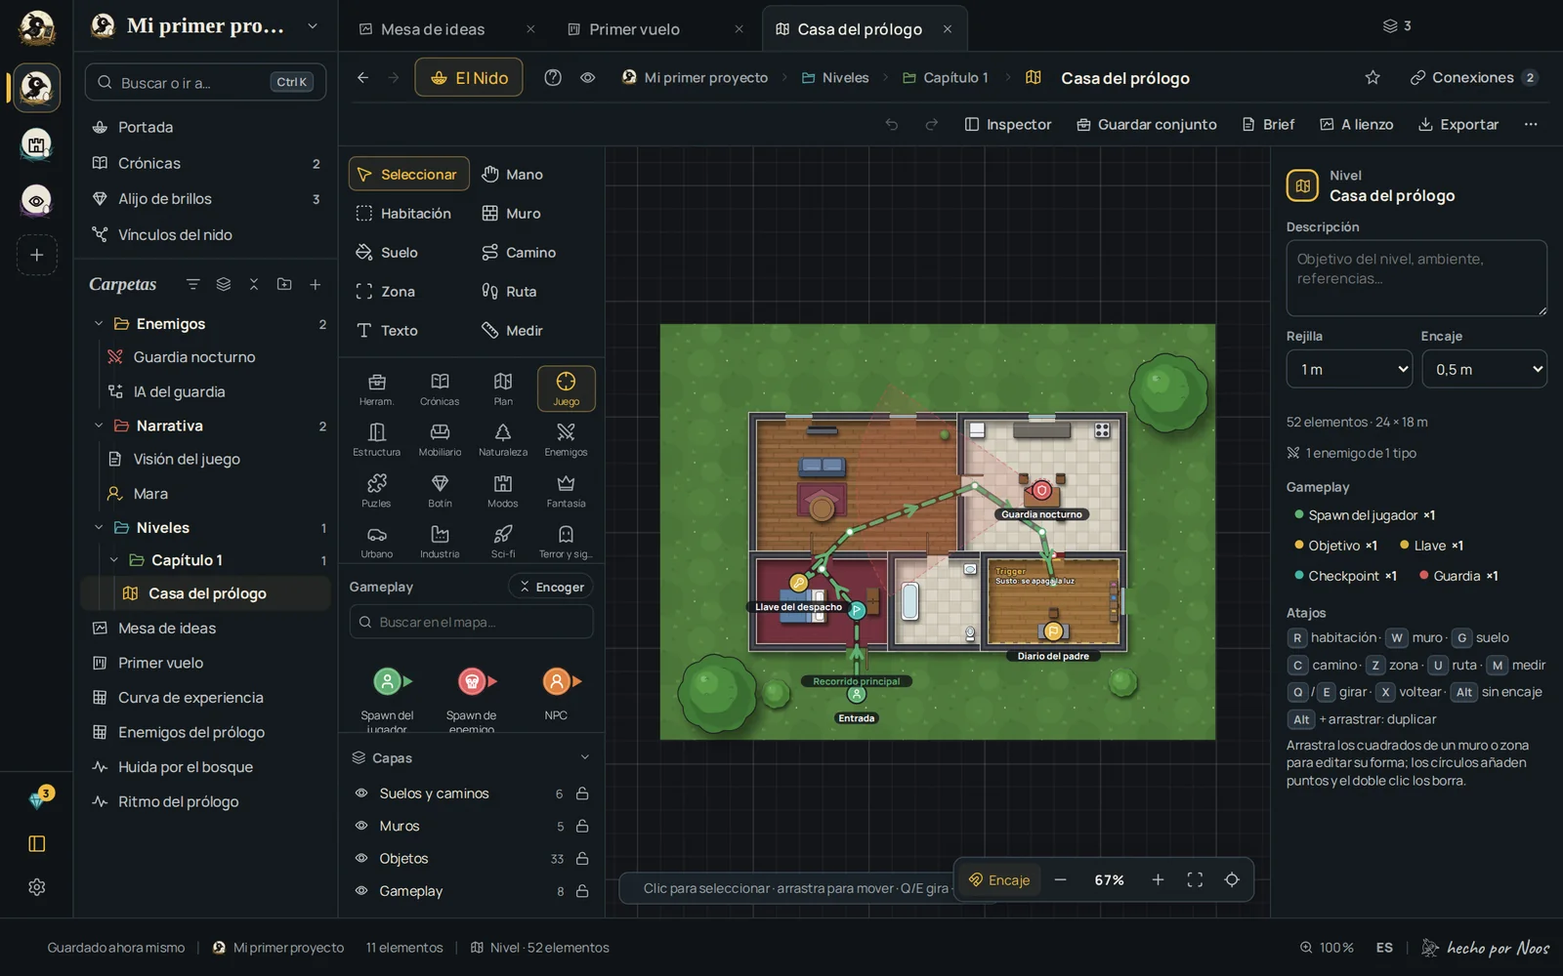Screen dimensions: 1563x976
Task: Zoom in on the map
Action: pyautogui.click(x=1158, y=879)
